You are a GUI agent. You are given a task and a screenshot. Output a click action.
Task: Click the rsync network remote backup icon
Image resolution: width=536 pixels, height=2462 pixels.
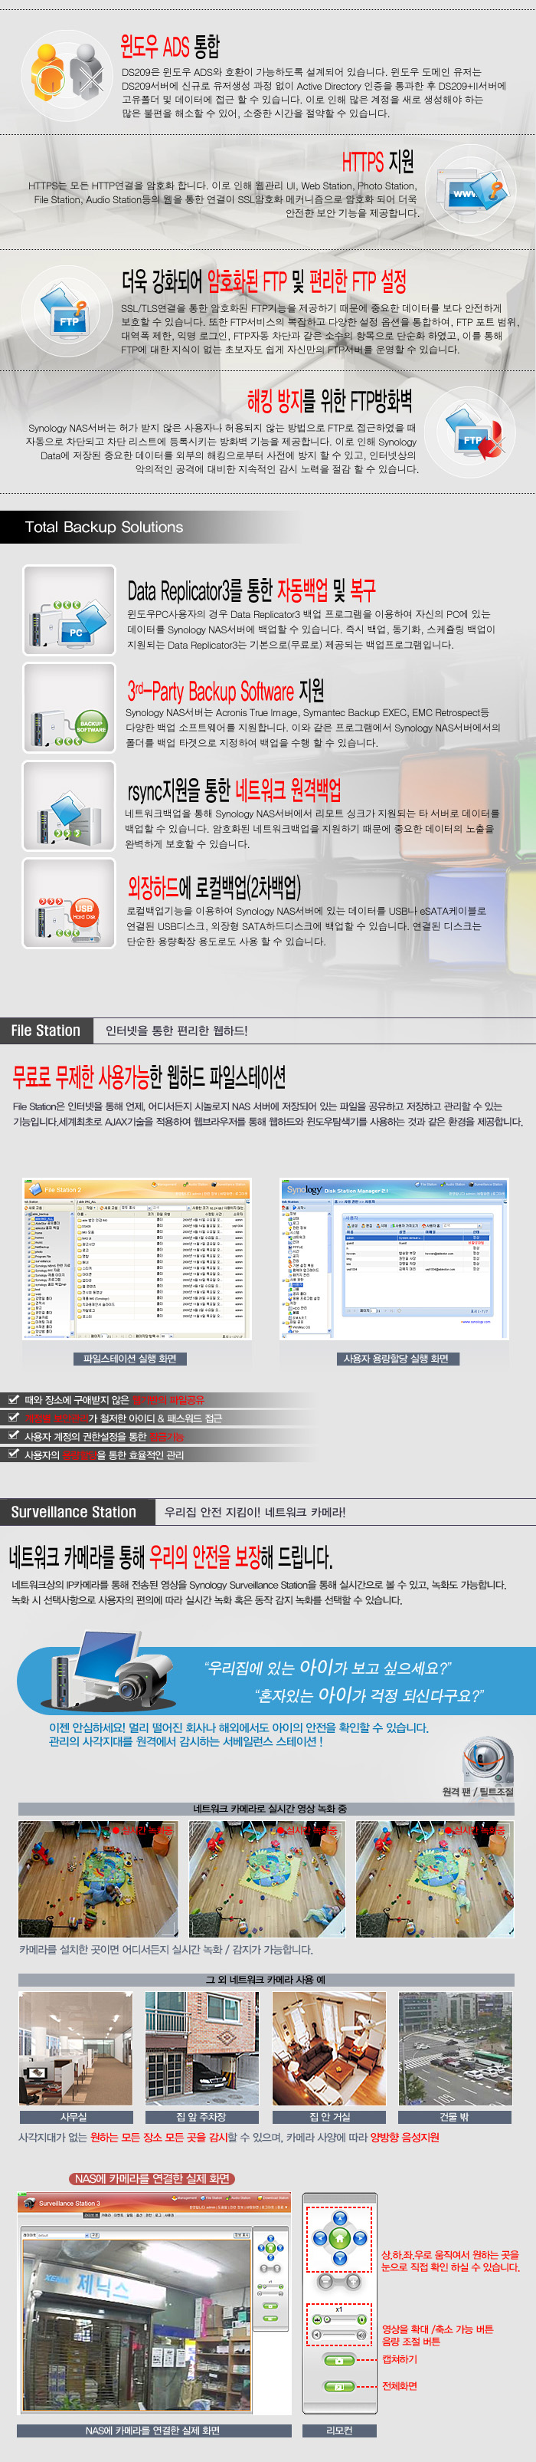(69, 807)
